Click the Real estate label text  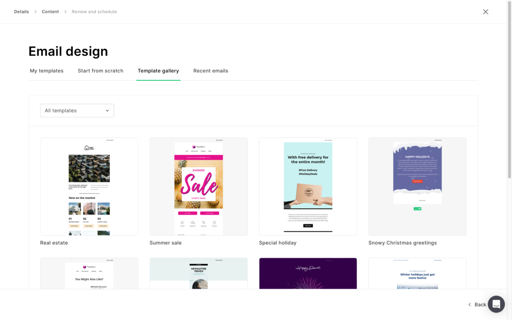click(54, 243)
